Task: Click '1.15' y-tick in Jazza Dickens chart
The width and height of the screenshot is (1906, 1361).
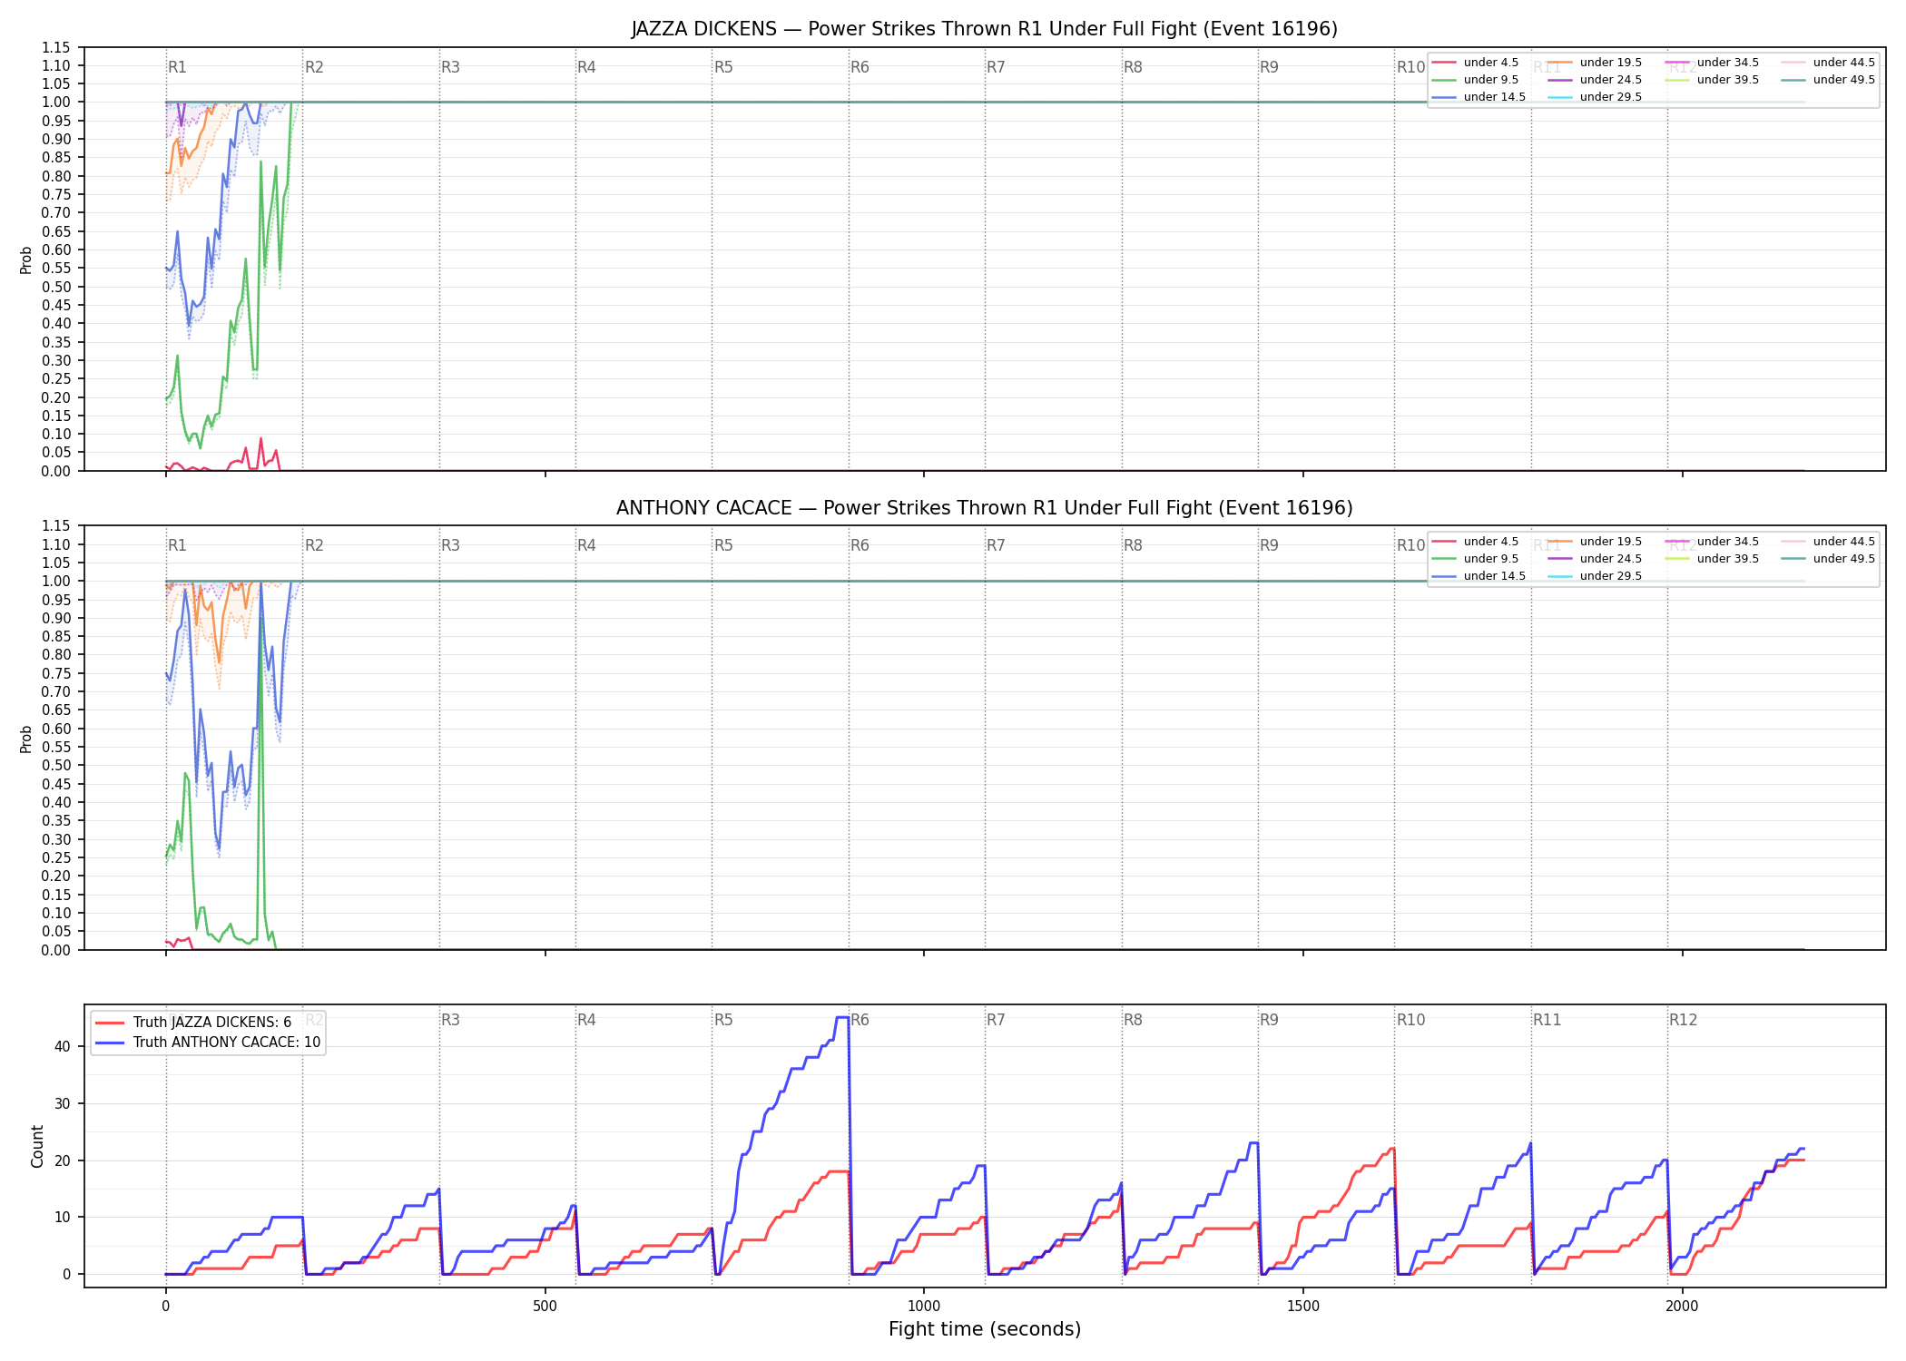Action: 56,47
